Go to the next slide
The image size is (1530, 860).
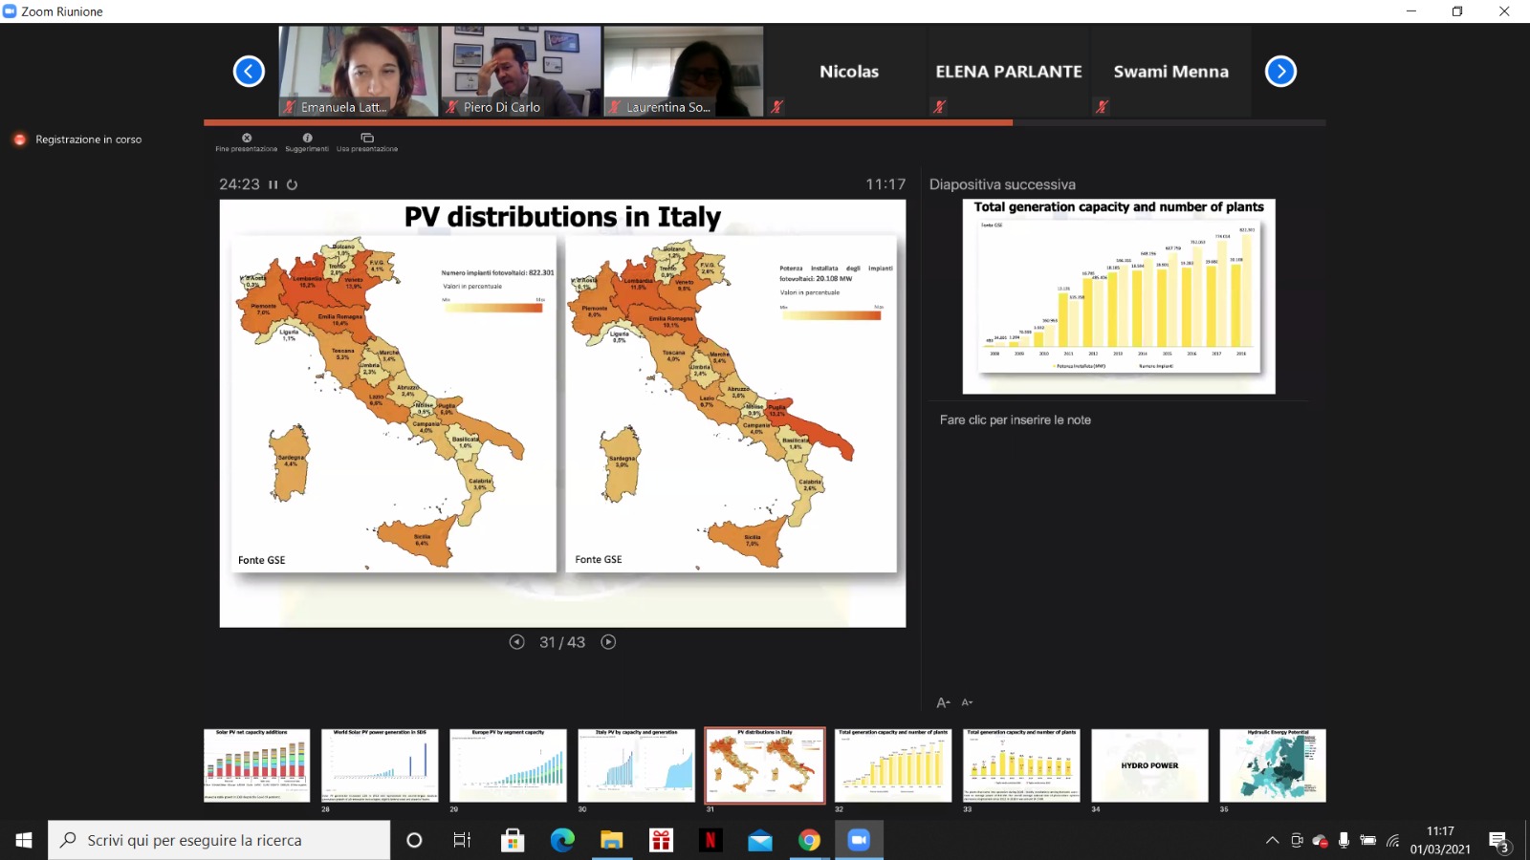(608, 642)
